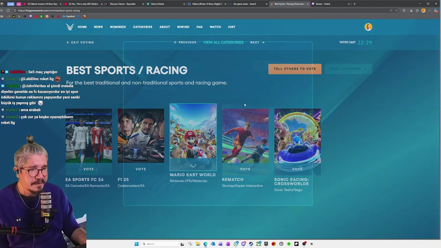Click the EXIT VOTING link

click(x=80, y=42)
